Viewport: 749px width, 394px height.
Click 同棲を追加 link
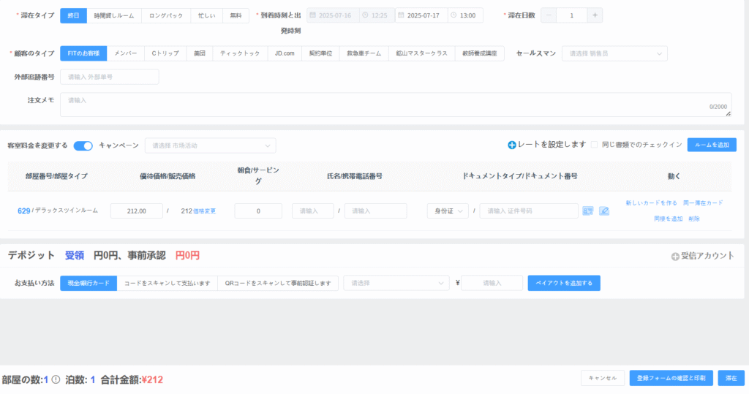669,219
